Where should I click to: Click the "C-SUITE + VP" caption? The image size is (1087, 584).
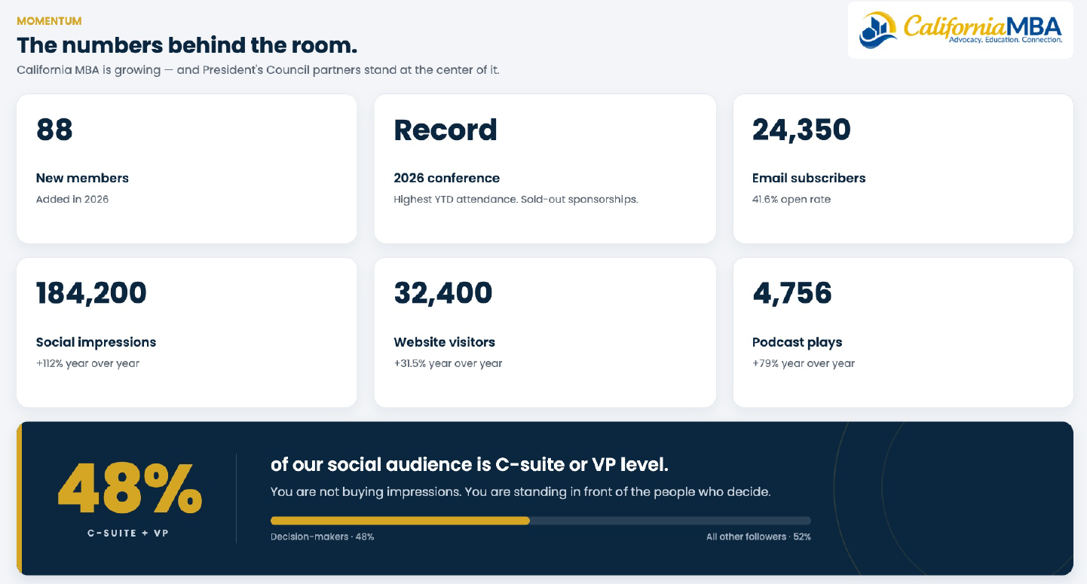pyautogui.click(x=128, y=533)
